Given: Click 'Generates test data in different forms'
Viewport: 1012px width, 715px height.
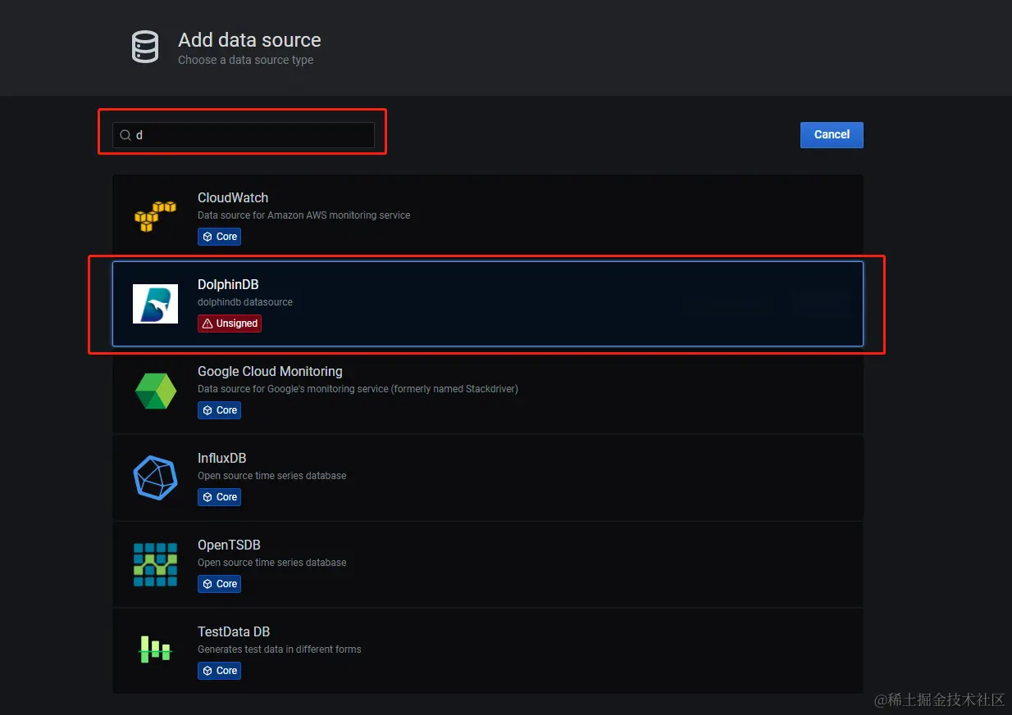Looking at the screenshot, I should coord(279,649).
